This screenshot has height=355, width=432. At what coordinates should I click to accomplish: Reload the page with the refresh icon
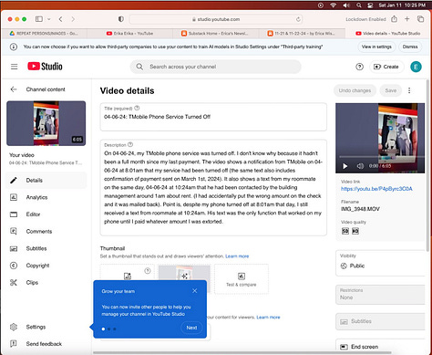pyautogui.click(x=298, y=19)
